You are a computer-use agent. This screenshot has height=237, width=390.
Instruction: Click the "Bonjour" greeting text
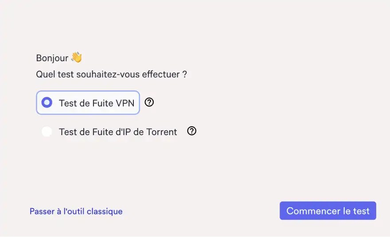point(52,58)
